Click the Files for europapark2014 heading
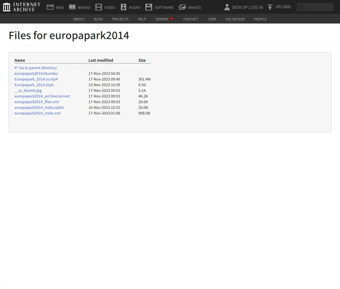This screenshot has height=289, width=340. tap(69, 36)
